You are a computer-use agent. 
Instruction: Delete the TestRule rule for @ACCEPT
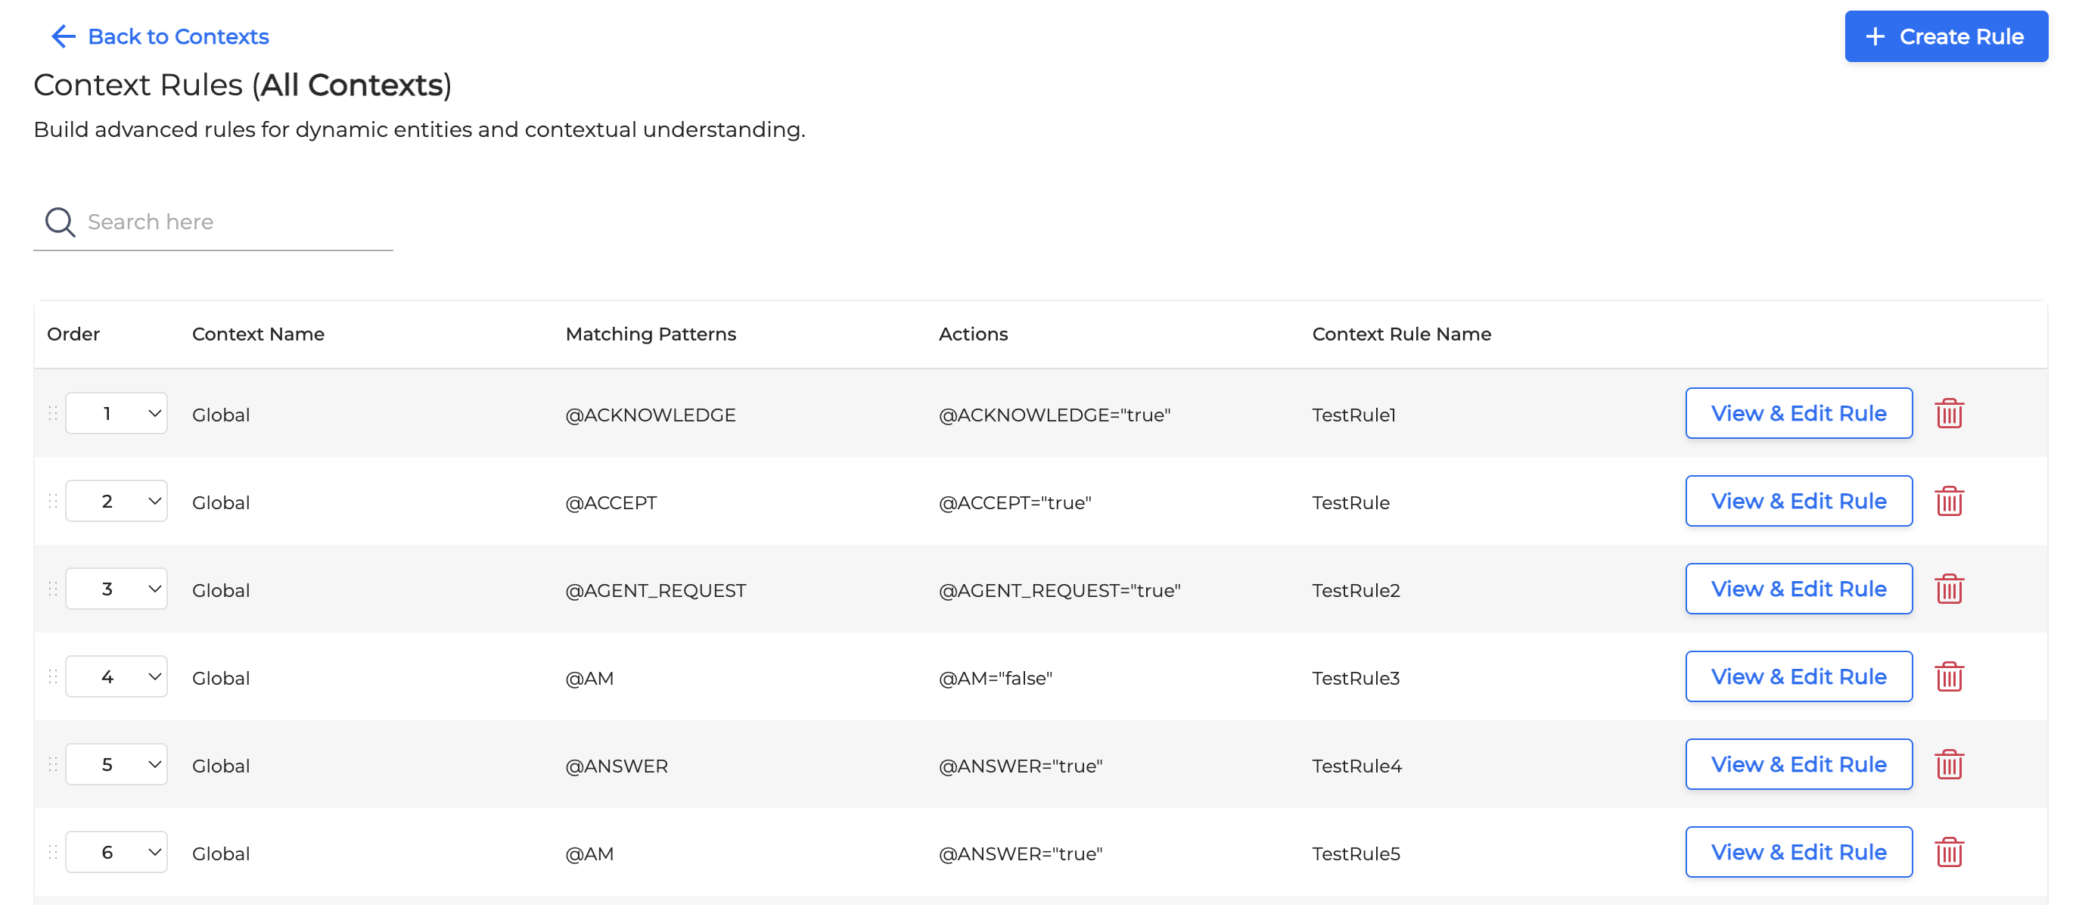(x=1949, y=501)
